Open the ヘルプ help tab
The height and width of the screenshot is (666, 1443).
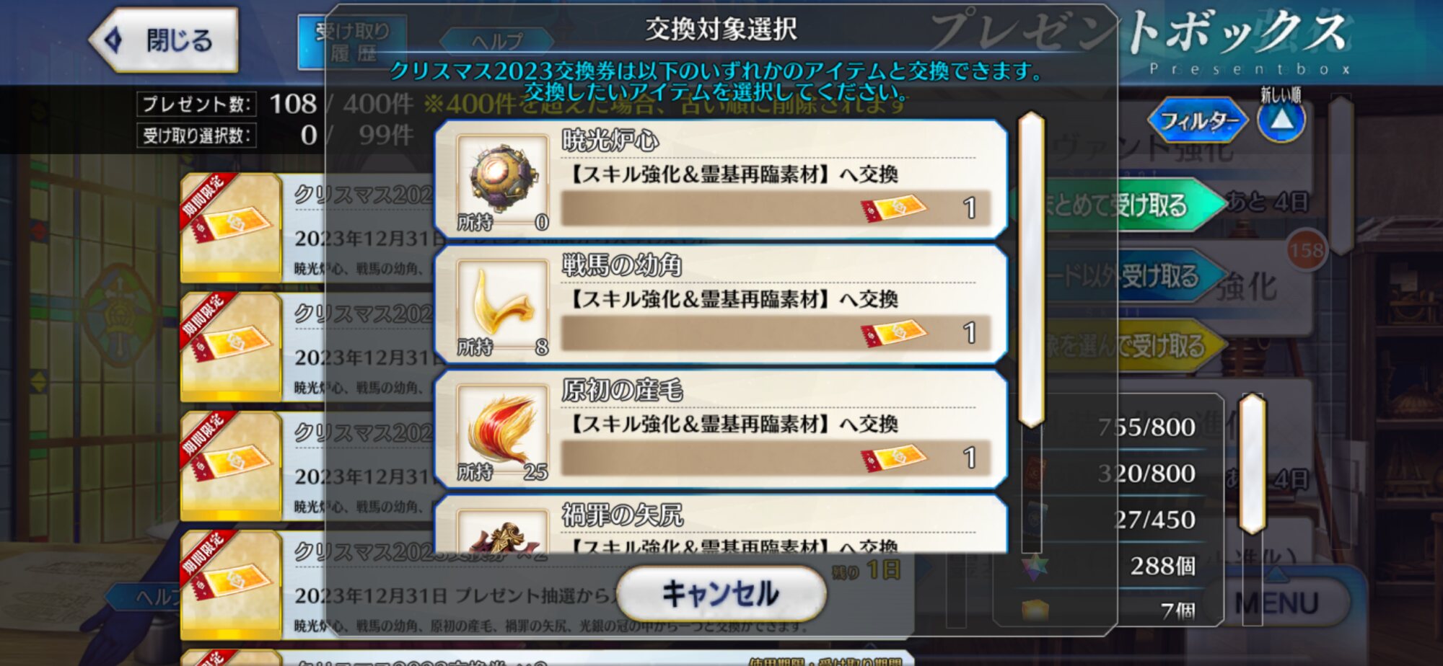pos(496,41)
